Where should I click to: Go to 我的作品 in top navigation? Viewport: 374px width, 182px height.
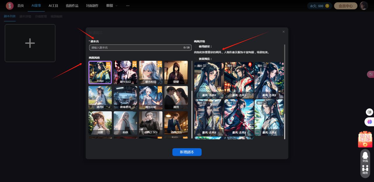coord(72,6)
